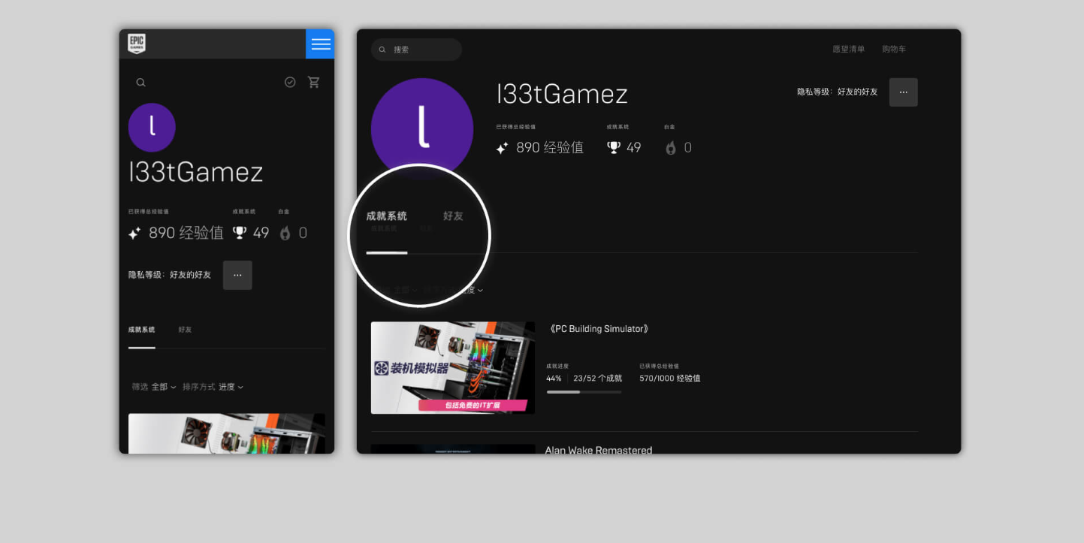Click the 23/52 个成就 text

coord(597,379)
